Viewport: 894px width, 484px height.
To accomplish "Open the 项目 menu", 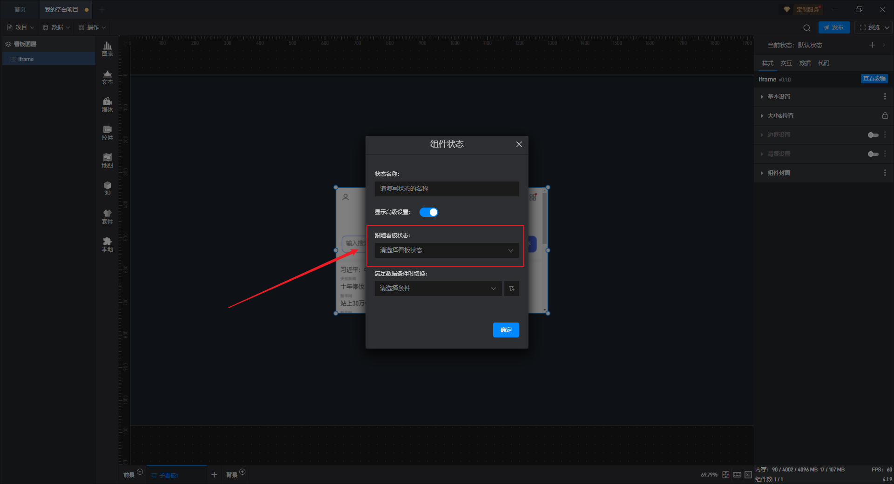I will pos(20,27).
